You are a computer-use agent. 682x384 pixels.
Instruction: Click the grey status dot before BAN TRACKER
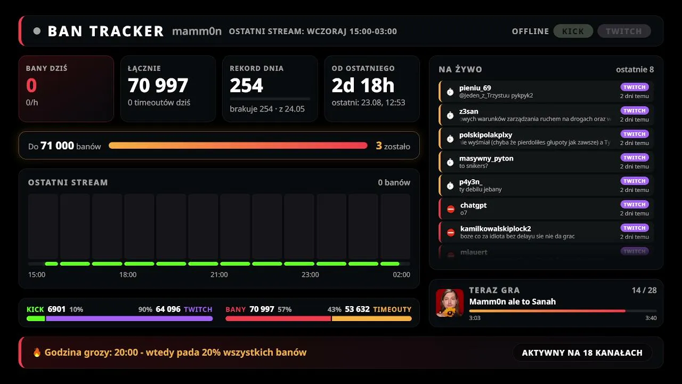click(37, 31)
